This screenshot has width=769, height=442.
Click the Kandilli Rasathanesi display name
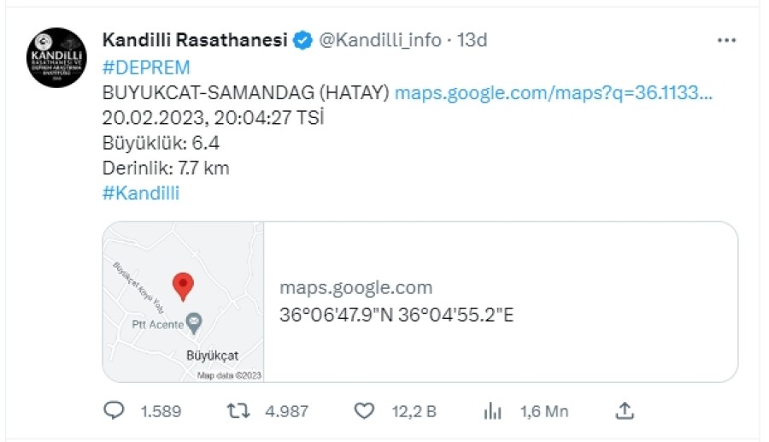[194, 40]
